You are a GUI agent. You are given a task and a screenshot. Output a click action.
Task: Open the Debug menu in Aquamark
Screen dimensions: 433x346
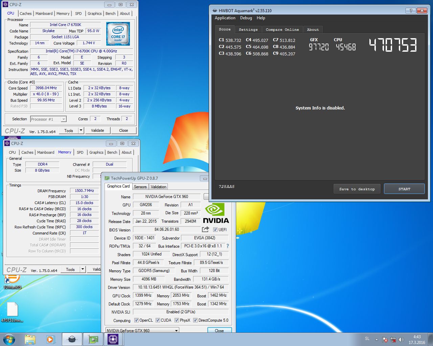246,18
